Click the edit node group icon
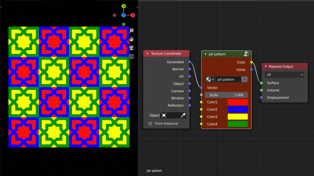The image size is (314, 176). click(x=247, y=54)
